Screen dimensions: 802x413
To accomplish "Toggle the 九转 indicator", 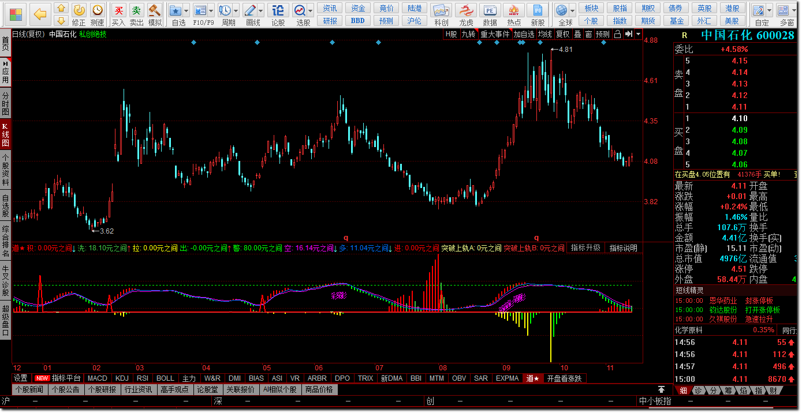I will (x=468, y=34).
